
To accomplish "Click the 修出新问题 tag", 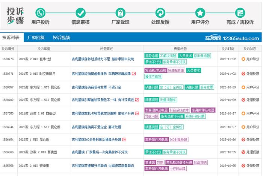I will [202, 56].
